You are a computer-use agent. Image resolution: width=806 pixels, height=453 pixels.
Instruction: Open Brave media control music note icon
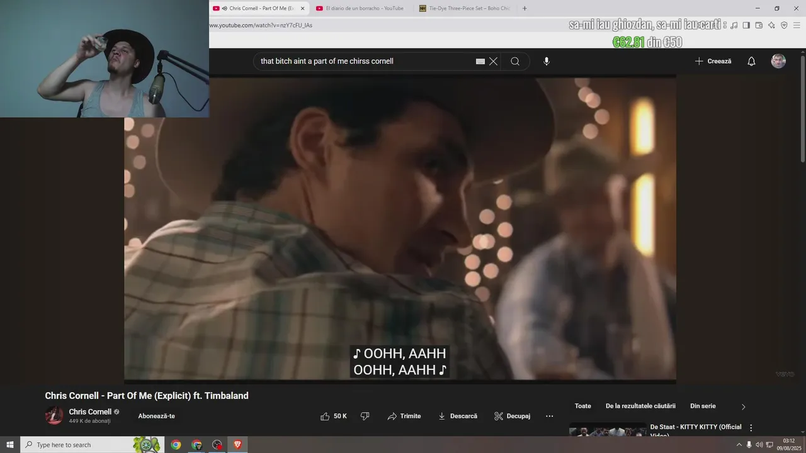(x=734, y=25)
